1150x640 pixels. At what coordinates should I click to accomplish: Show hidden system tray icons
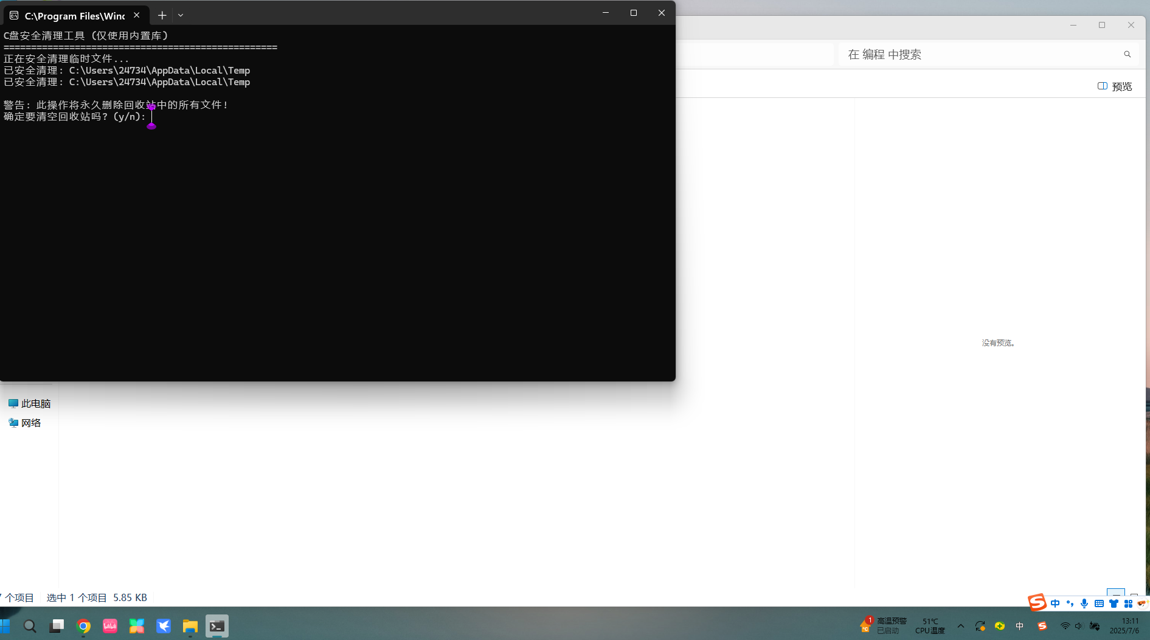pyautogui.click(x=961, y=626)
